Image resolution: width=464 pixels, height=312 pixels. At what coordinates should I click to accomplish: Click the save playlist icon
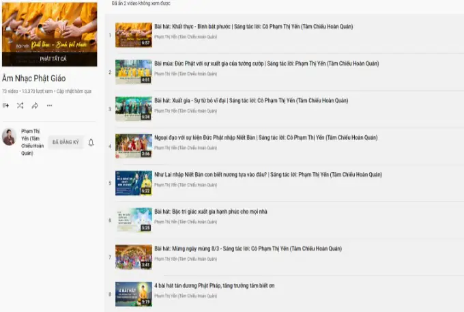5,106
